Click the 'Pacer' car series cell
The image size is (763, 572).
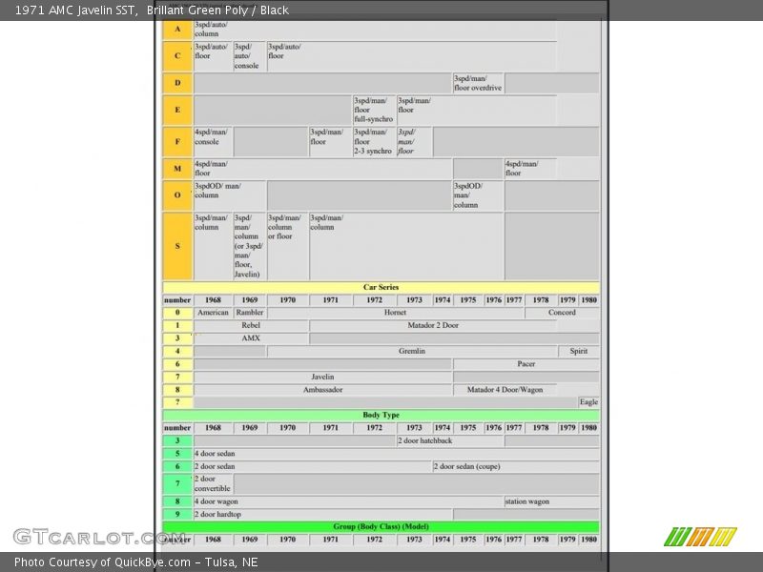[526, 364]
